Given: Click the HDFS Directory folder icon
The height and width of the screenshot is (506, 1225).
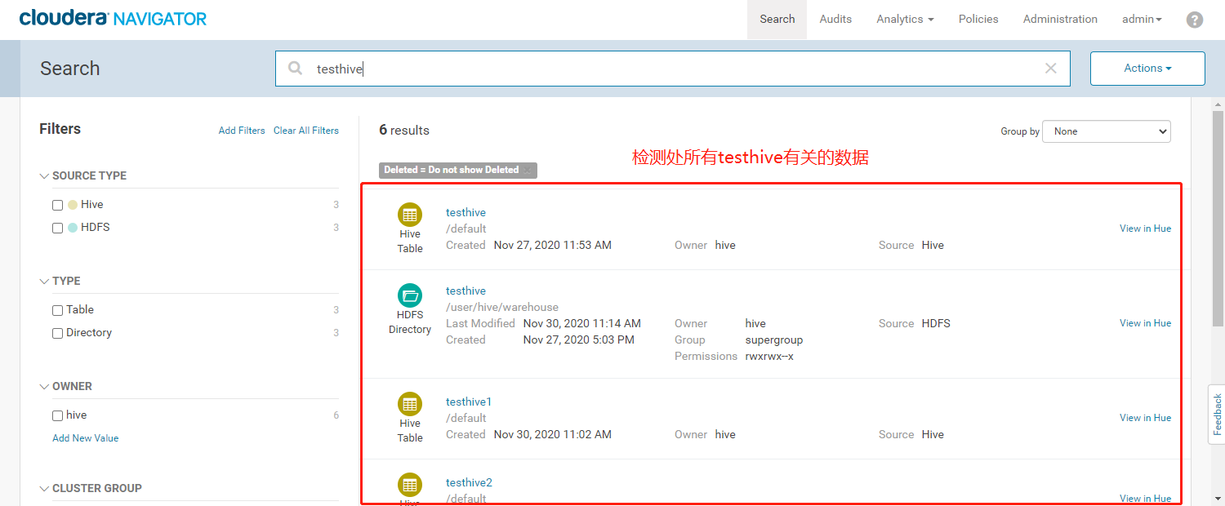Looking at the screenshot, I should click(410, 295).
